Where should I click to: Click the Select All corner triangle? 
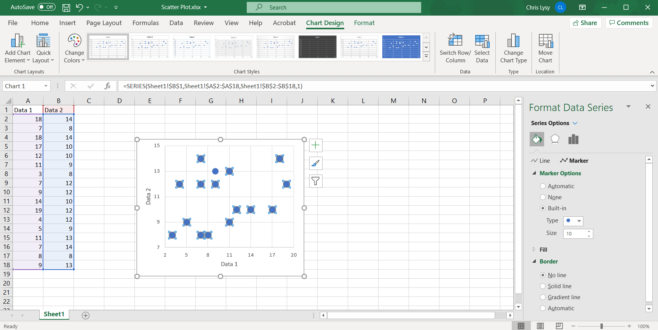[8, 101]
